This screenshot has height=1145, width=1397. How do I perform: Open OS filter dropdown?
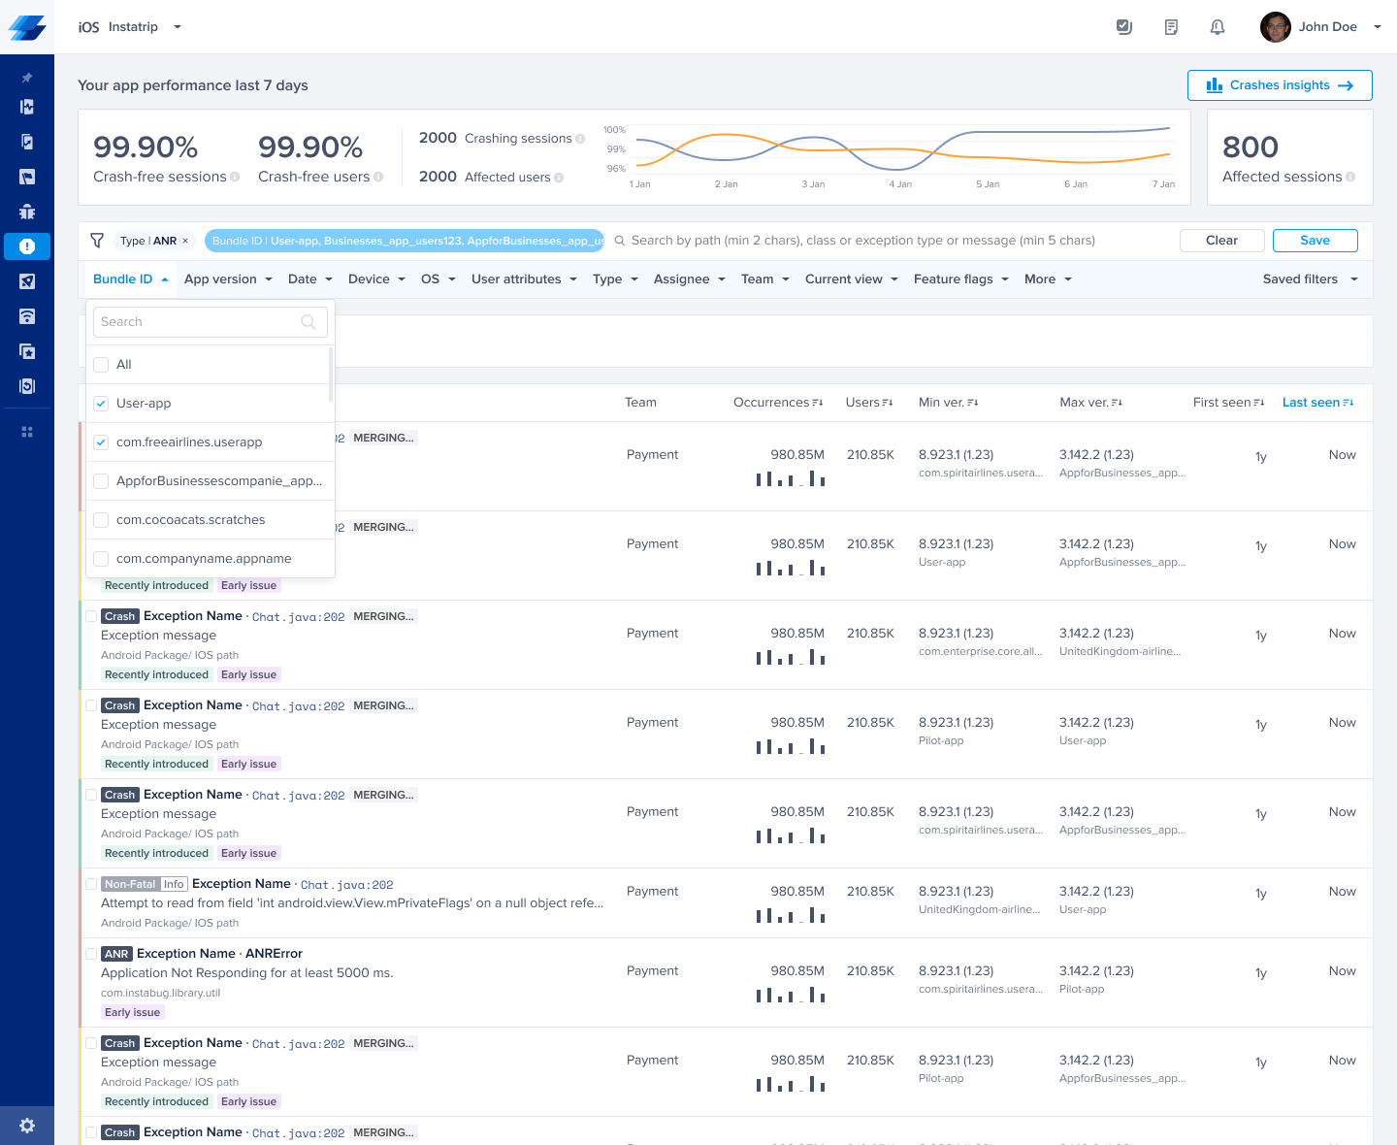coord(439,279)
